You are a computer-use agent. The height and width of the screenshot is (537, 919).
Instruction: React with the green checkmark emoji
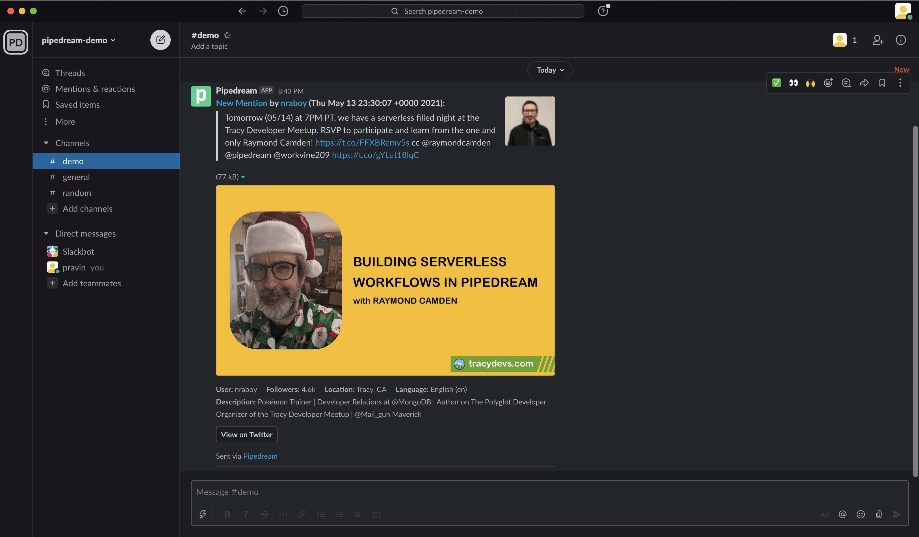tap(776, 83)
